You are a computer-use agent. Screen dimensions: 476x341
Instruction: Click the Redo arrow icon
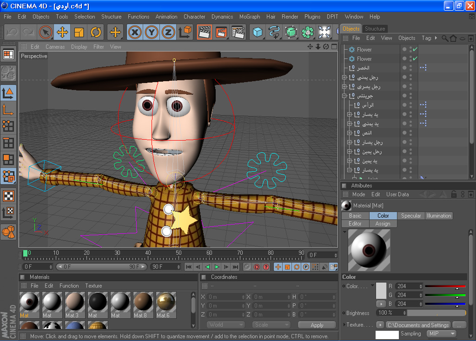(x=28, y=32)
